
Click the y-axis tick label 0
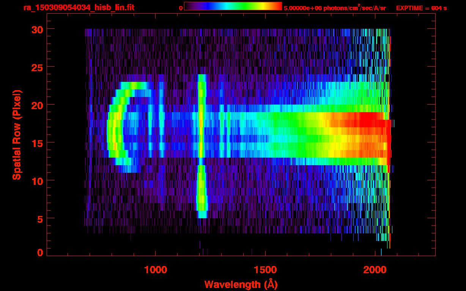tap(39, 253)
